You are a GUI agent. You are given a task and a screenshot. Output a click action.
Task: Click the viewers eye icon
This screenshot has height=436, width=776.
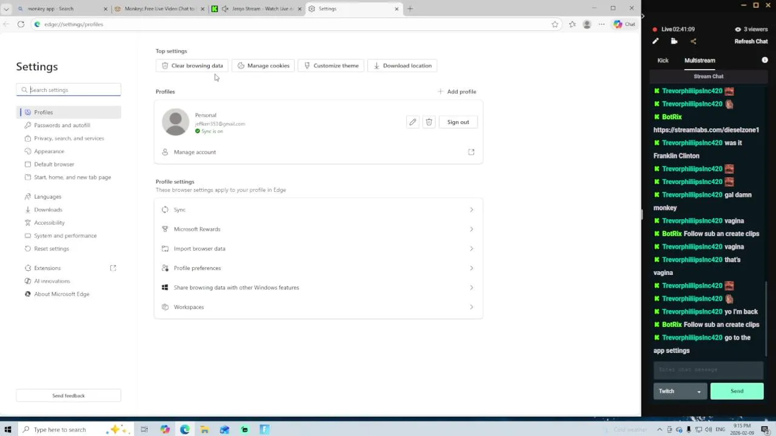click(x=738, y=29)
